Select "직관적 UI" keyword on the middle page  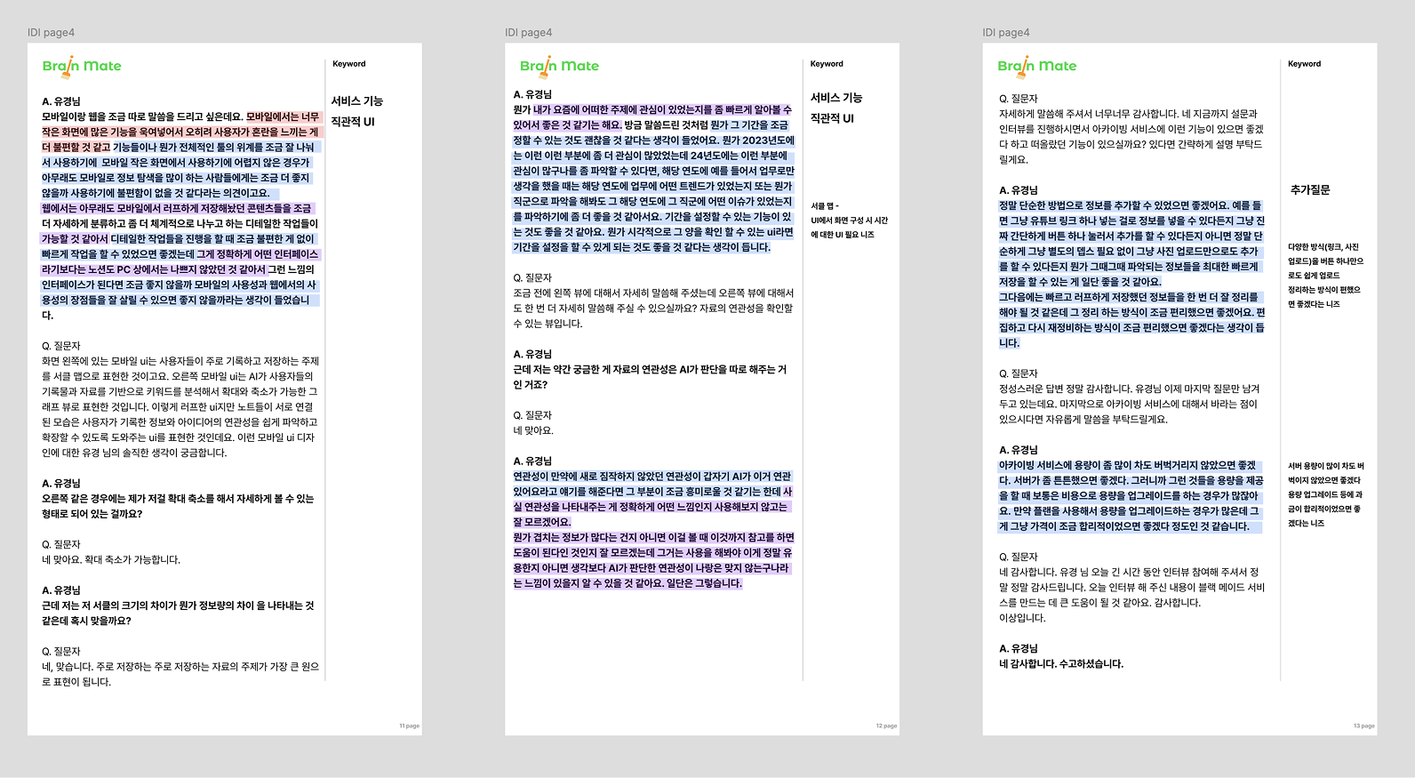(x=831, y=118)
